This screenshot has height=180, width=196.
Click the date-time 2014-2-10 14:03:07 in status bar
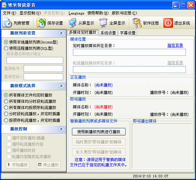coord(151,176)
